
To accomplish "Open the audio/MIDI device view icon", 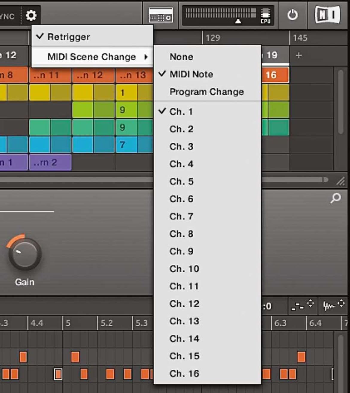I will [x=161, y=15].
